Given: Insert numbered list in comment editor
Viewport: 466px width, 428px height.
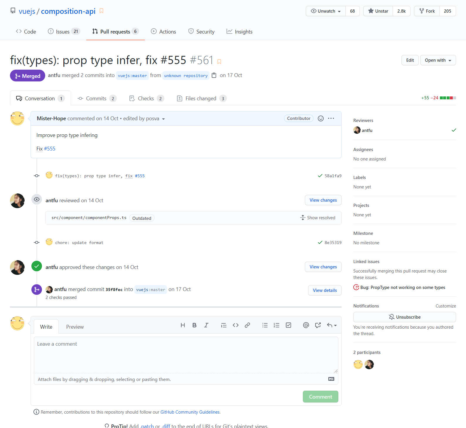Looking at the screenshot, I should (x=276, y=325).
